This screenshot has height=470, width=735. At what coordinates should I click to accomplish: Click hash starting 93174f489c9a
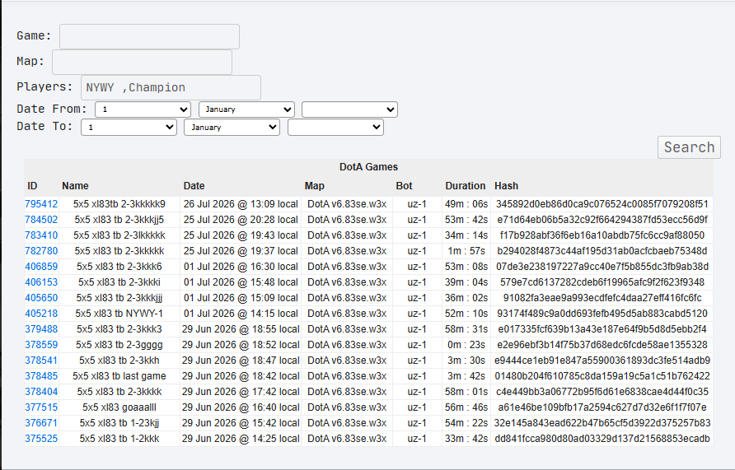pyautogui.click(x=602, y=314)
